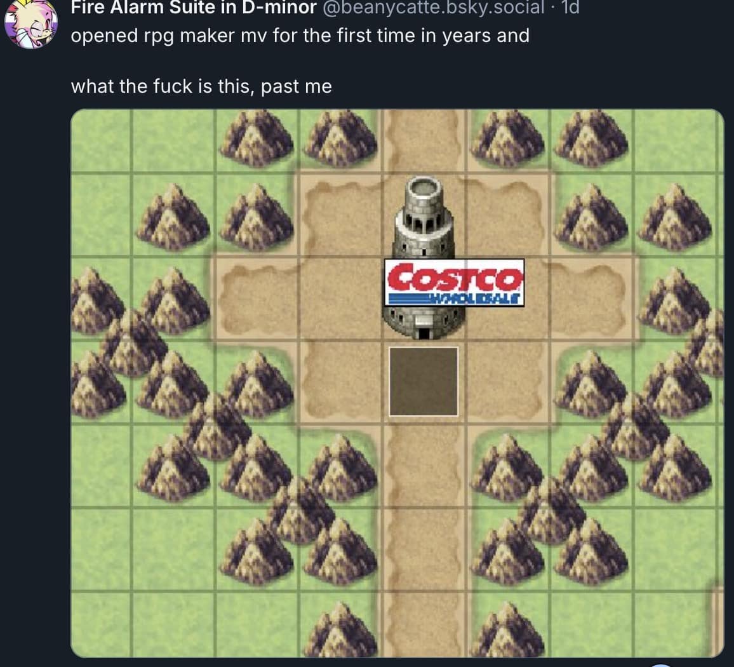The image size is (734, 667).
Task: Click the tower's small doorway entrance
Action: coord(424,333)
